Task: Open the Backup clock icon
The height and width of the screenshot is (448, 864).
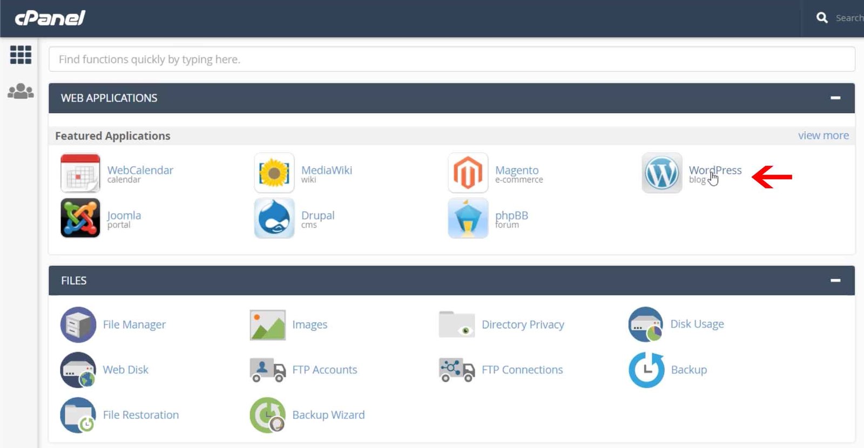Action: tap(646, 370)
